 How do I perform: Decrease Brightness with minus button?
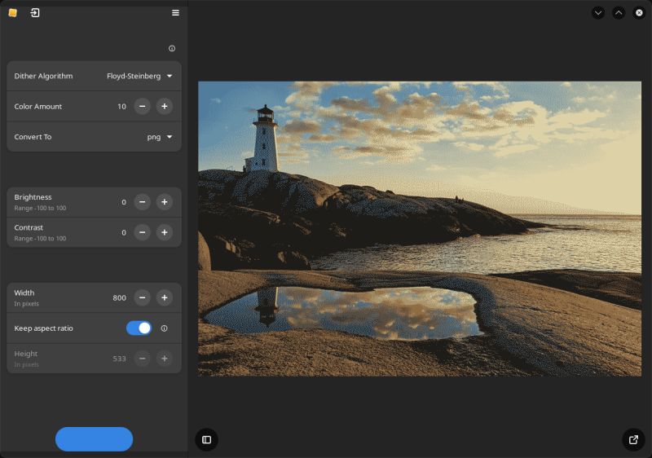[142, 202]
